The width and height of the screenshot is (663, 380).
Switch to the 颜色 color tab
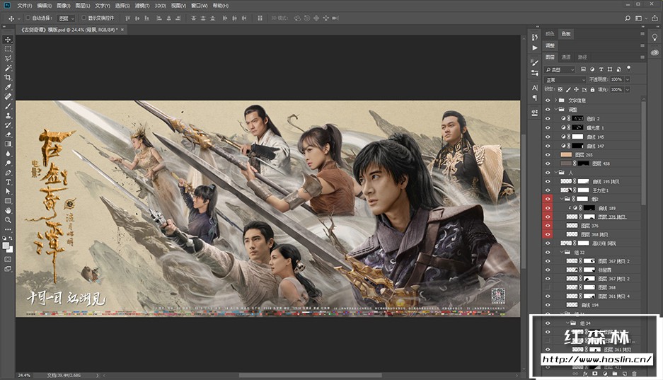coord(550,34)
